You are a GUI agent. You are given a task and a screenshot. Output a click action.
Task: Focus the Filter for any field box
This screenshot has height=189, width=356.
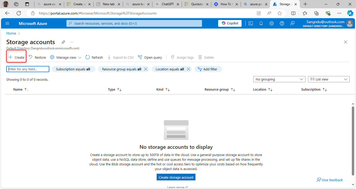pos(28,69)
